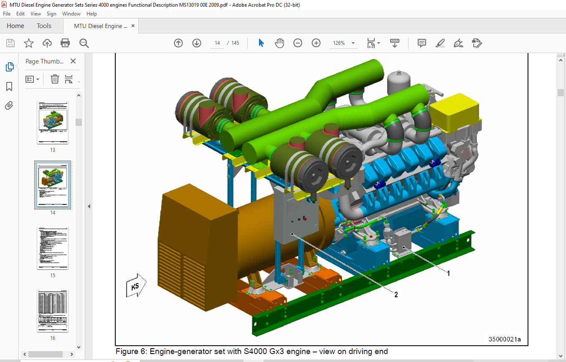566x362 pixels.
Task: Activate the selection arrow tool
Action: (x=261, y=43)
